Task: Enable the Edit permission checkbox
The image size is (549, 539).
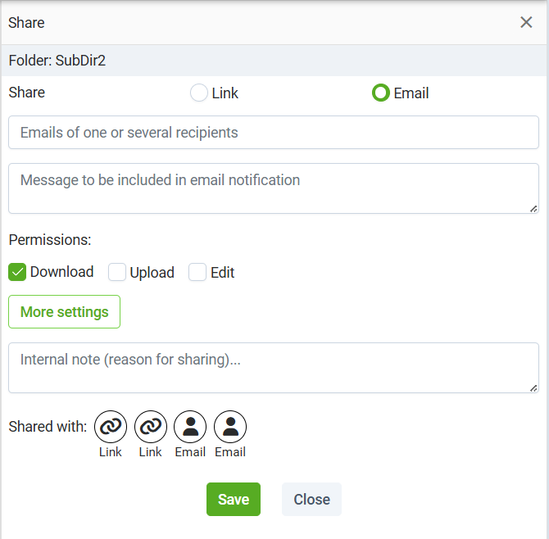Action: [197, 272]
